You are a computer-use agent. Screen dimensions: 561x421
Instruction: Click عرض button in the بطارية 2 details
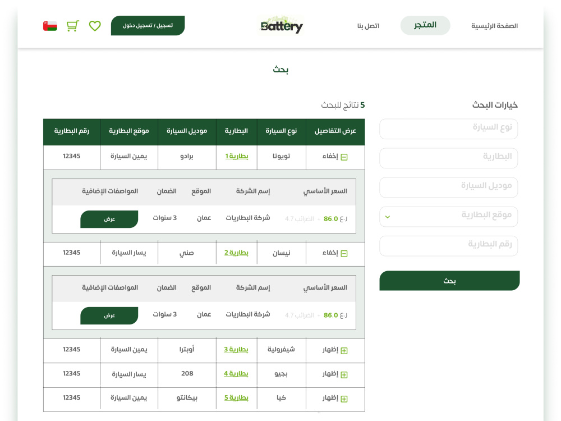(109, 315)
